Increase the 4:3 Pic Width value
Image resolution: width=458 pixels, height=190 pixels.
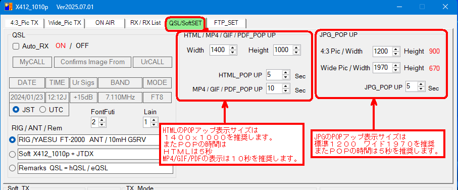(396, 50)
